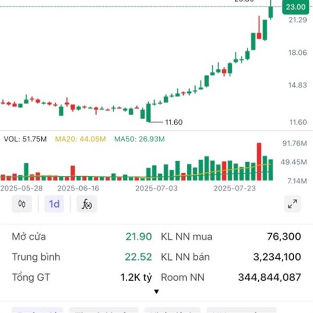Click the 2025-07-03 date axis label
Screen dimensions: 313x313
[x=156, y=188]
